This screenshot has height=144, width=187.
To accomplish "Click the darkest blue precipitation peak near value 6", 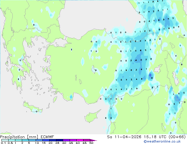I will click(x=150, y=75).
